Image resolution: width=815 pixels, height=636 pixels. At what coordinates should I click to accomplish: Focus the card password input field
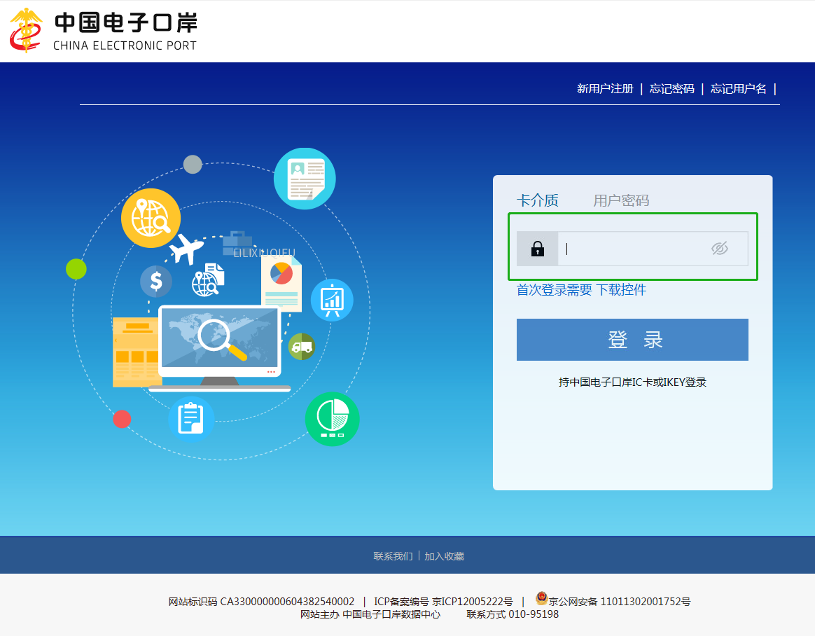pos(630,249)
